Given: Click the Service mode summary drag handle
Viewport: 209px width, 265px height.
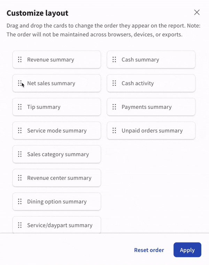Looking at the screenshot, I should (20, 131).
